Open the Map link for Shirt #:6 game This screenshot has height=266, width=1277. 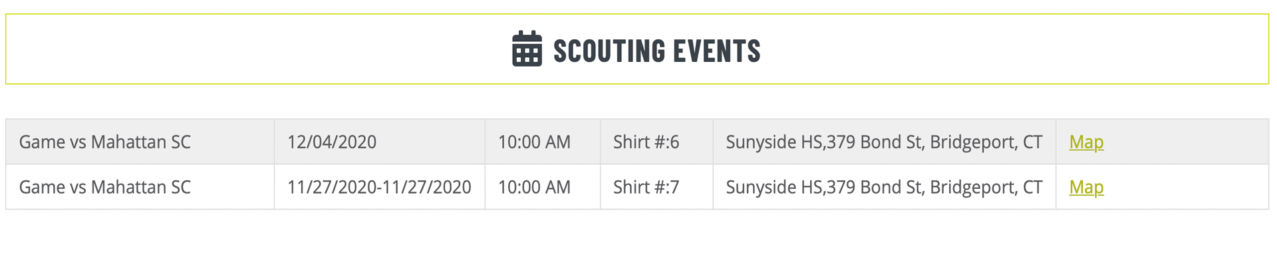click(x=1086, y=142)
